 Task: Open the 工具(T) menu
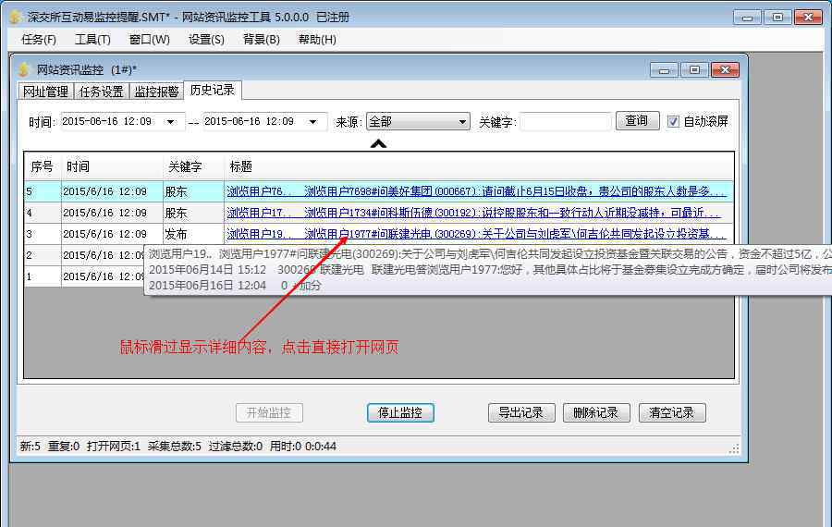point(92,39)
